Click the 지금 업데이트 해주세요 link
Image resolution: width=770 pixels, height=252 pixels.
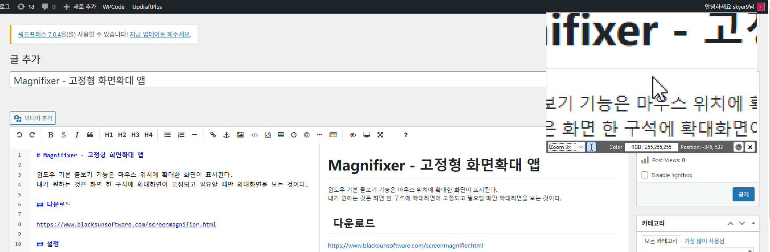[x=160, y=34]
